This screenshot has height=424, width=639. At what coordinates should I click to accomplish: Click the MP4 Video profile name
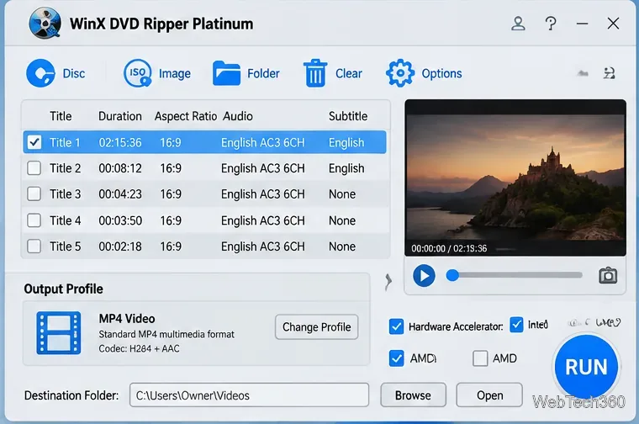click(x=127, y=318)
